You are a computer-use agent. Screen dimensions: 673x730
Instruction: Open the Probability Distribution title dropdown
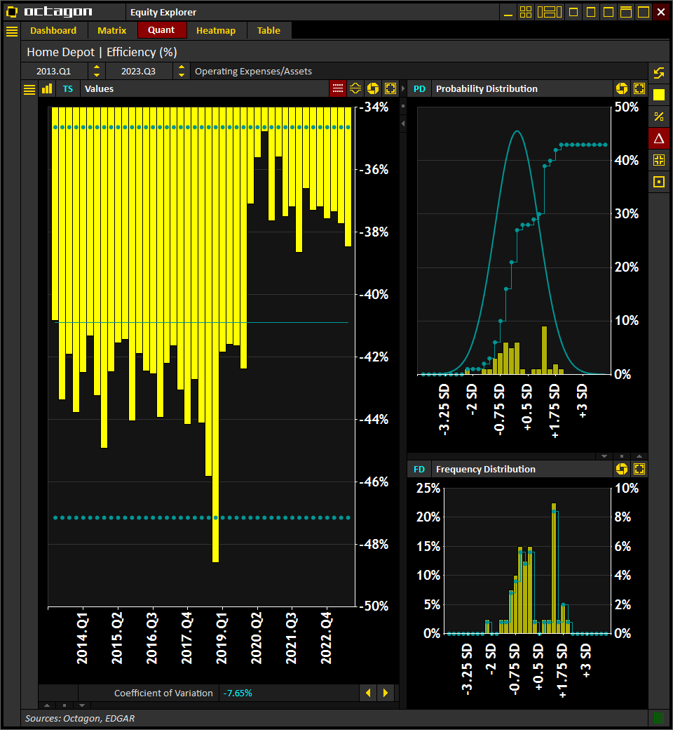point(522,89)
